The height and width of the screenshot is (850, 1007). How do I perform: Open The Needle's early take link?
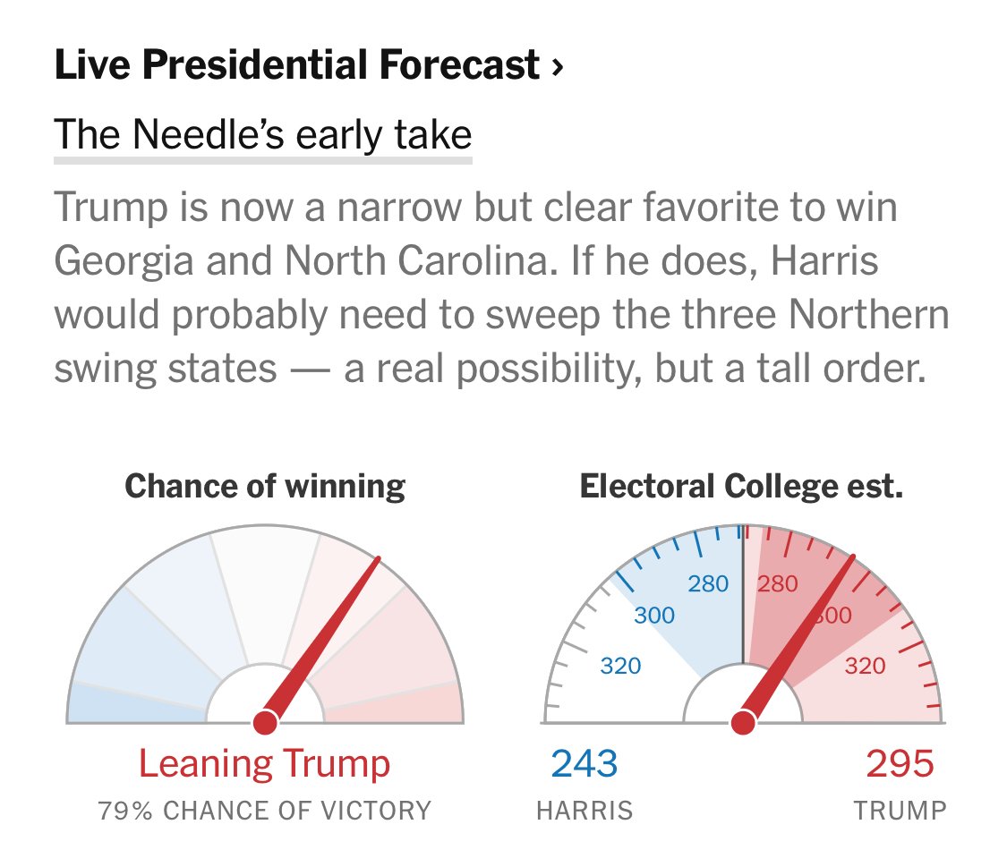pos(262,134)
